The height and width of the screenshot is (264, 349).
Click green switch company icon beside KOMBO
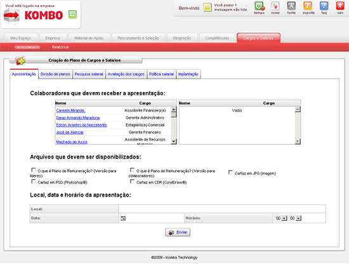tap(72, 15)
